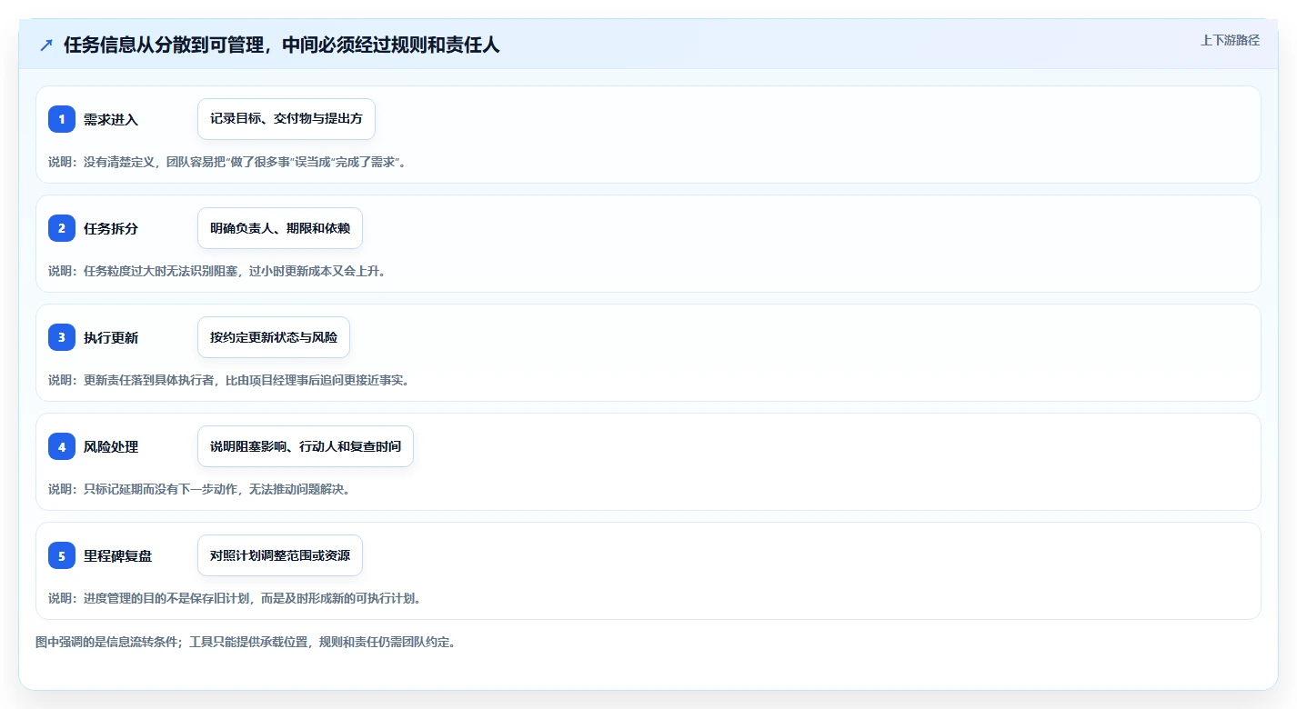Image resolution: width=1297 pixels, height=709 pixels.
Task: Click the 对照计划调整范围或资源 chip
Action: (280, 555)
